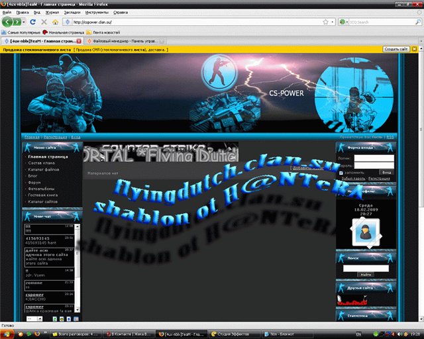Viewport: 424px width, 339px height.
Task: Click the magnifier icon in search box
Action: 418,22
